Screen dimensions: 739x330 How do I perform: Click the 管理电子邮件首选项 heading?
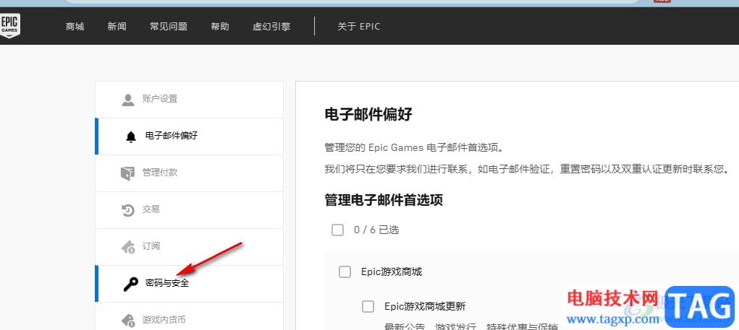[x=384, y=200]
